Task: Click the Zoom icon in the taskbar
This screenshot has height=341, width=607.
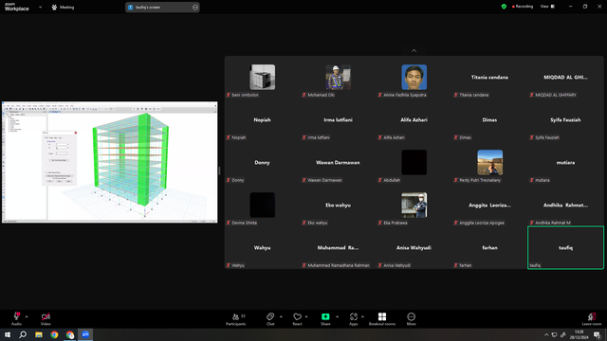Action: pyautogui.click(x=85, y=334)
